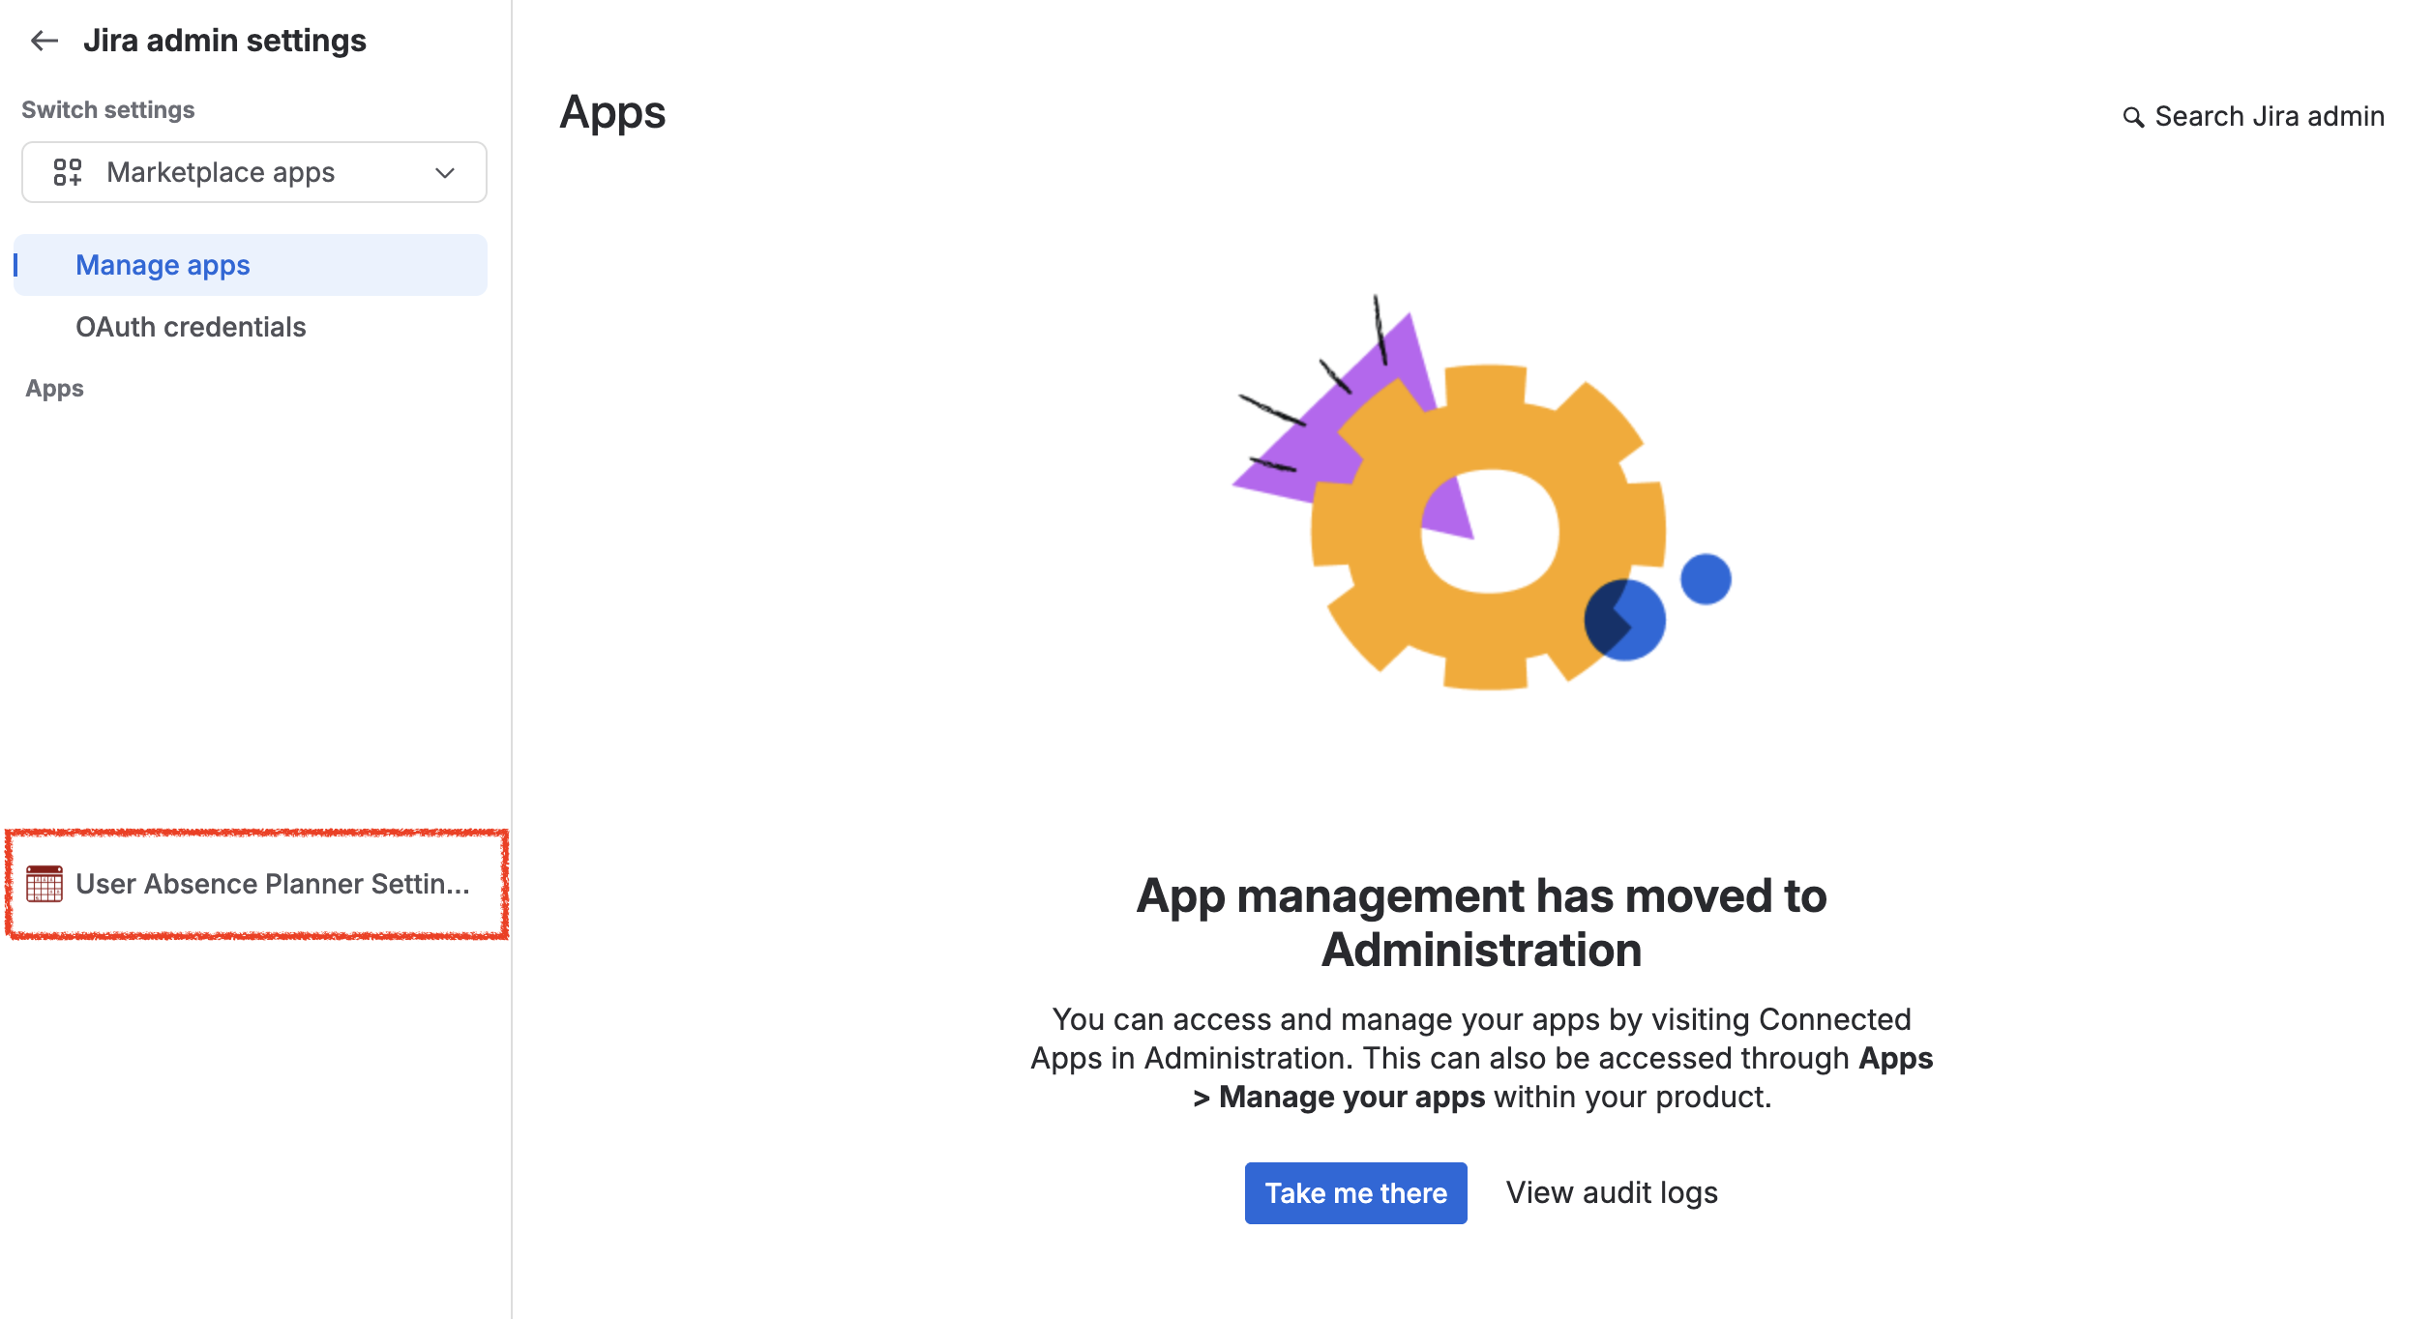Click the Jira admin settings title
This screenshot has height=1319, width=2434.
(x=224, y=41)
